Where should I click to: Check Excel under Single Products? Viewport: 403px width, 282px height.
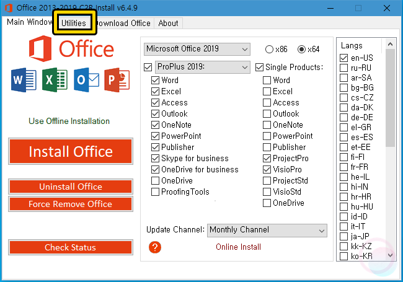coord(267,91)
